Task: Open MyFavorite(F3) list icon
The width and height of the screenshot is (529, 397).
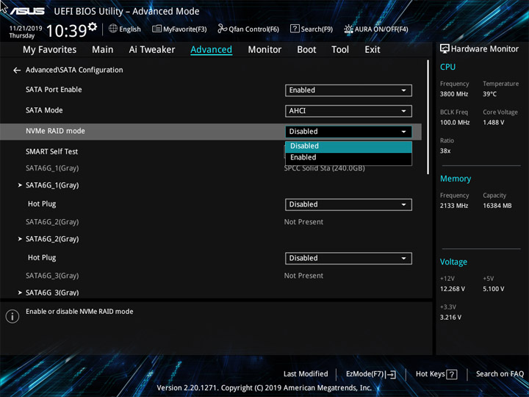Action: [x=156, y=29]
